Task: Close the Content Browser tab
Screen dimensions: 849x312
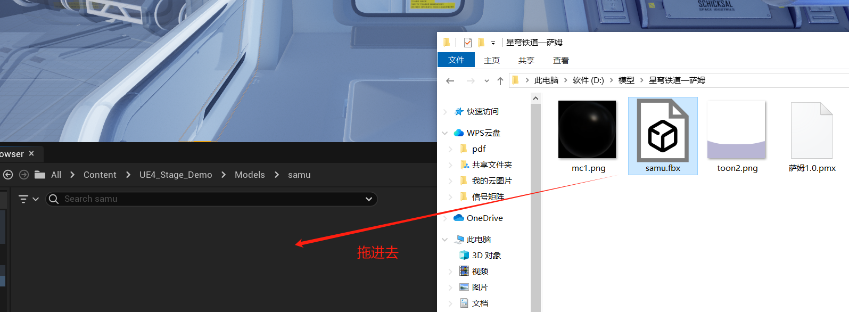Action: tap(31, 153)
